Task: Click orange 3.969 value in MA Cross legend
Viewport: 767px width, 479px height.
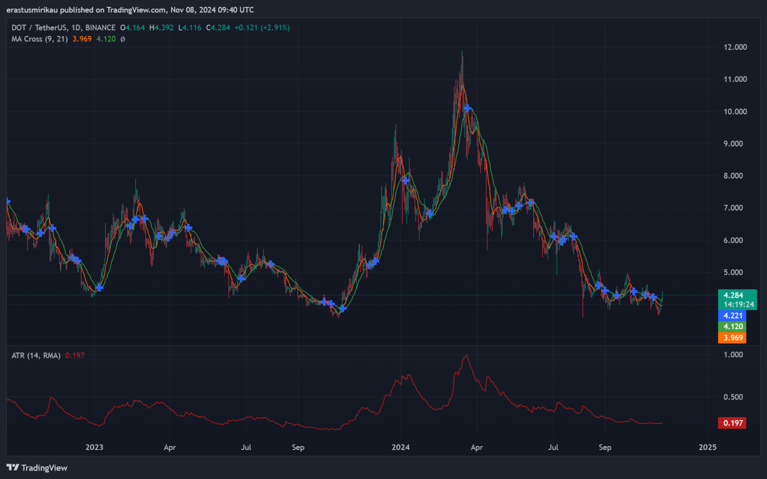Action: click(82, 39)
